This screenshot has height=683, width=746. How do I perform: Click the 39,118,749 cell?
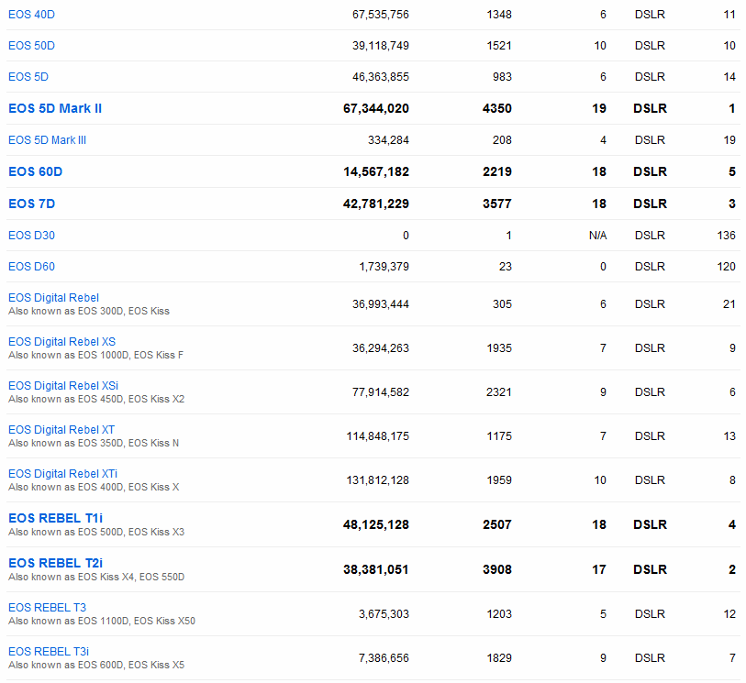(x=381, y=46)
